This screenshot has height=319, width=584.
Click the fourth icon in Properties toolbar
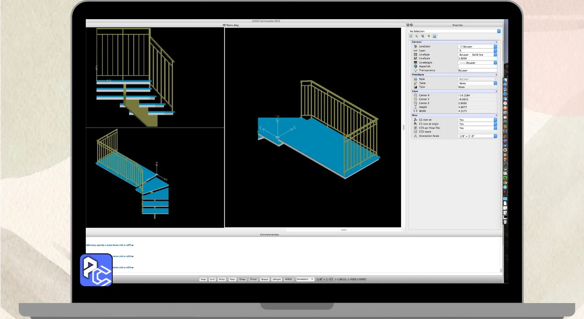[x=429, y=36]
